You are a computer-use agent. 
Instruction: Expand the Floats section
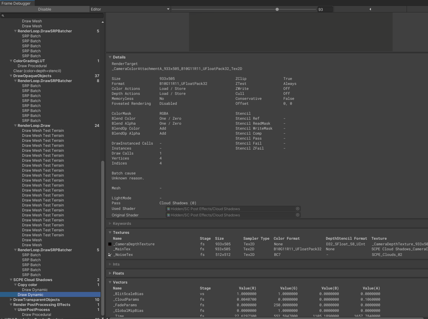(110, 273)
